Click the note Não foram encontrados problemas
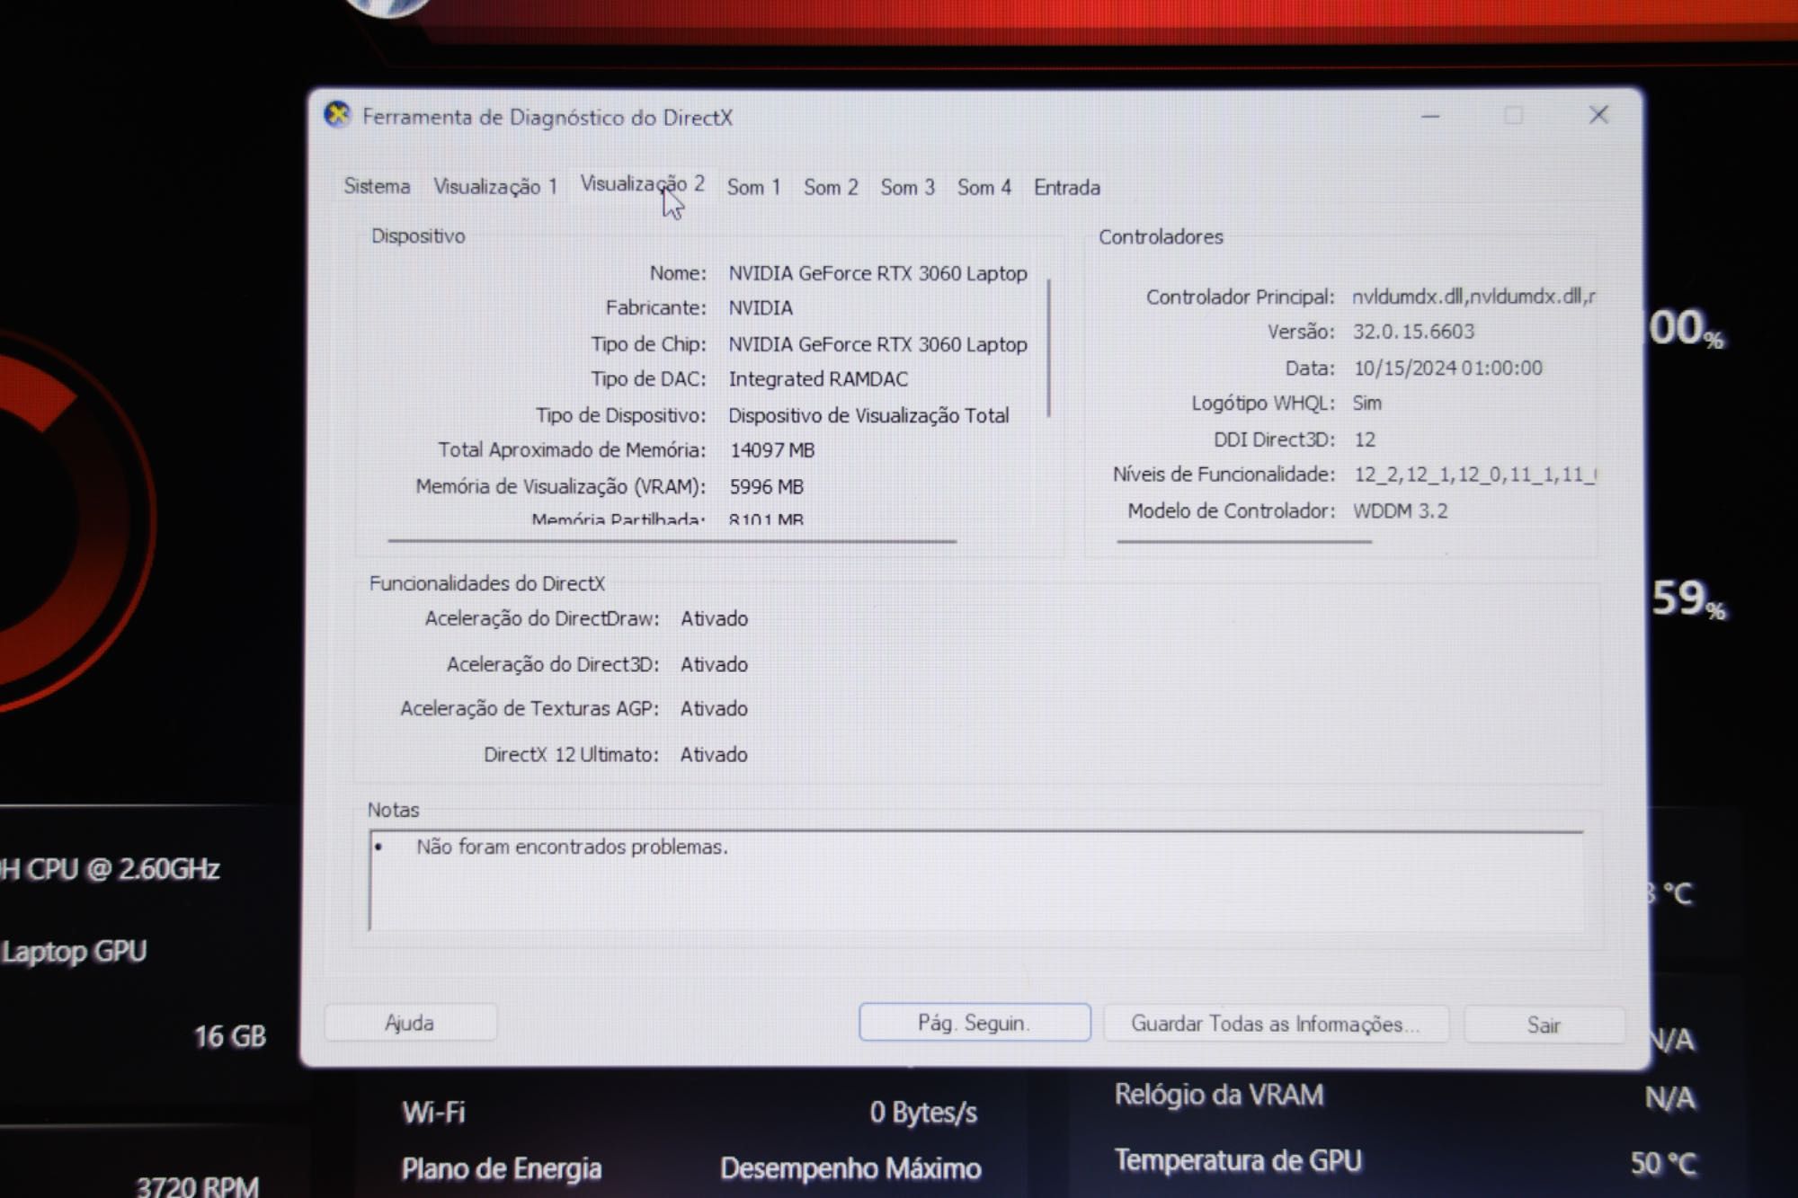 [x=572, y=847]
